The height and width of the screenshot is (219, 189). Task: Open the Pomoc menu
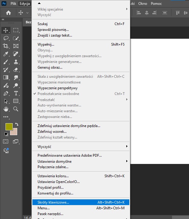click(156, 4)
